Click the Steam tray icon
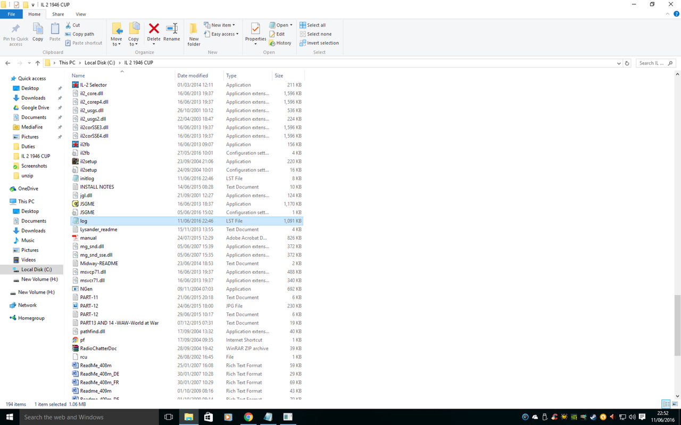Screen dimensions: 681x425 593,417
